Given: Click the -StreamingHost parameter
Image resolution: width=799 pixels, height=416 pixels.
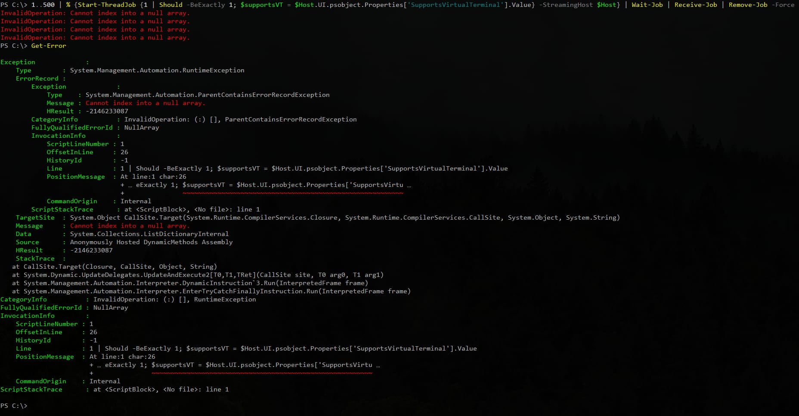Looking at the screenshot, I should click(565, 5).
